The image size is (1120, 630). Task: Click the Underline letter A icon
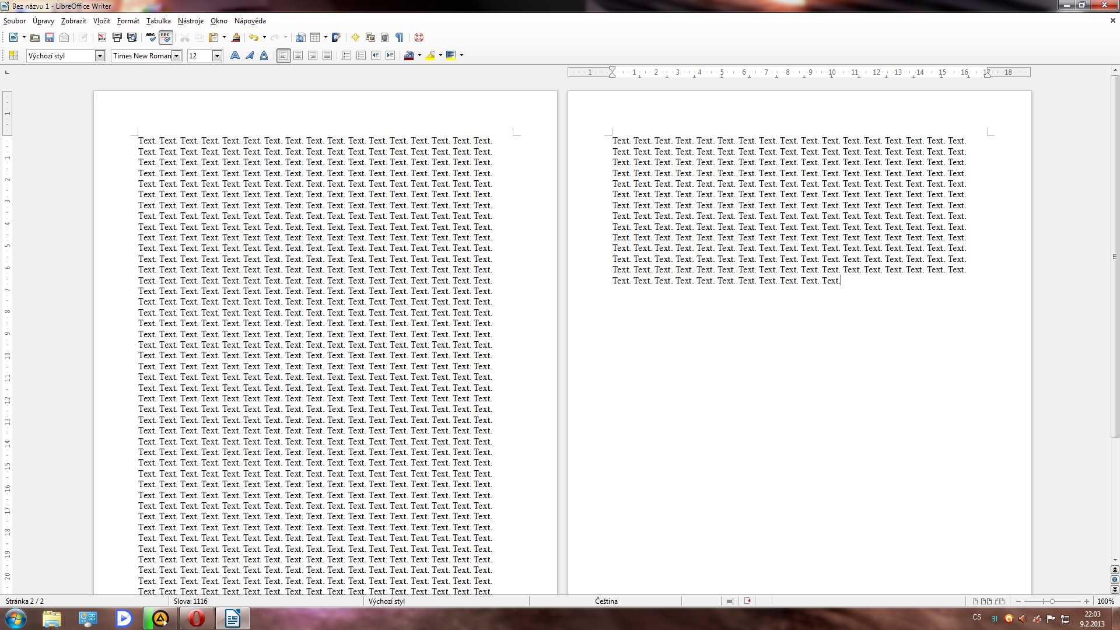264,55
